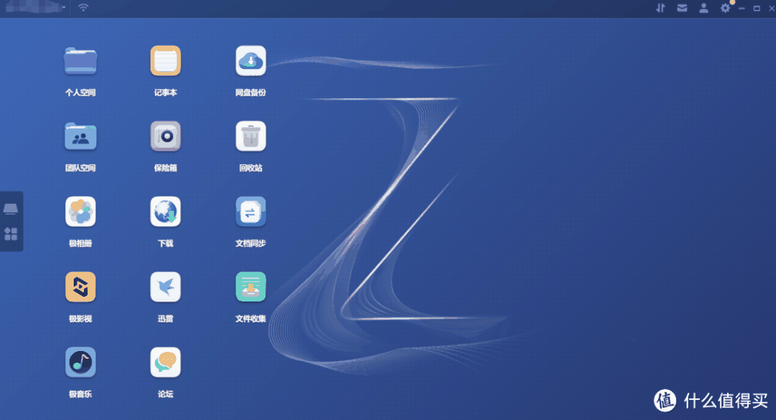Click the Wi-Fi connection status icon
The image size is (776, 420).
[x=83, y=9]
